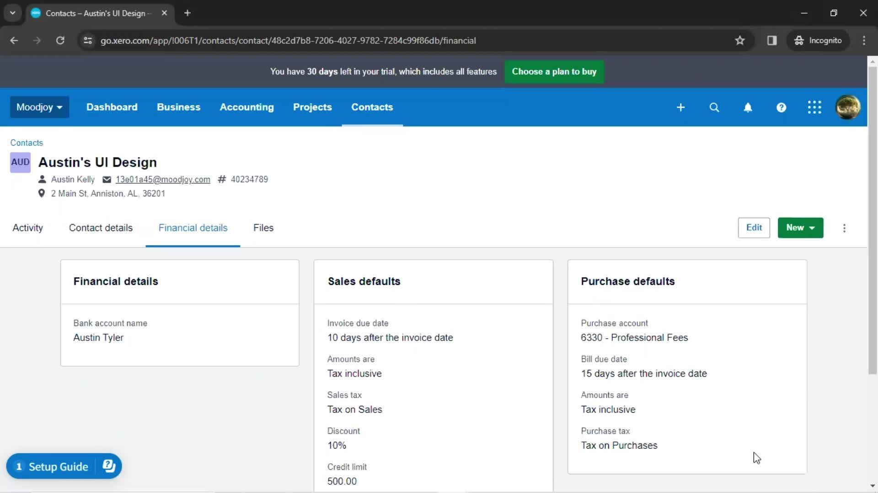Open the Contacts menu in navigation bar

point(372,107)
